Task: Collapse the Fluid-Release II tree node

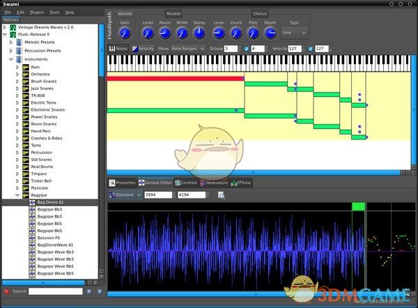Action: (5, 34)
